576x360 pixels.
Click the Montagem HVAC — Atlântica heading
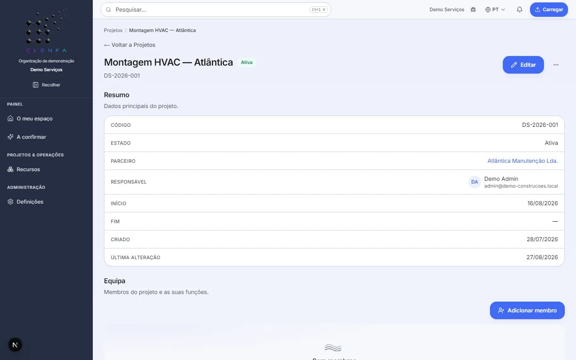coord(168,62)
